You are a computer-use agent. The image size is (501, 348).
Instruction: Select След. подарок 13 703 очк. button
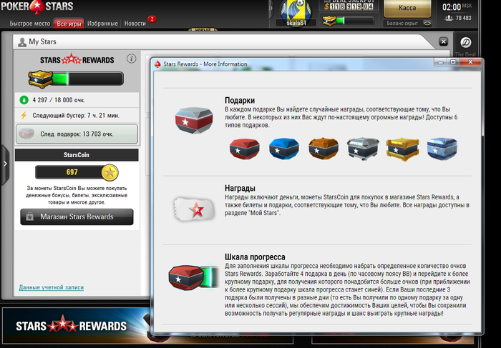tap(77, 134)
